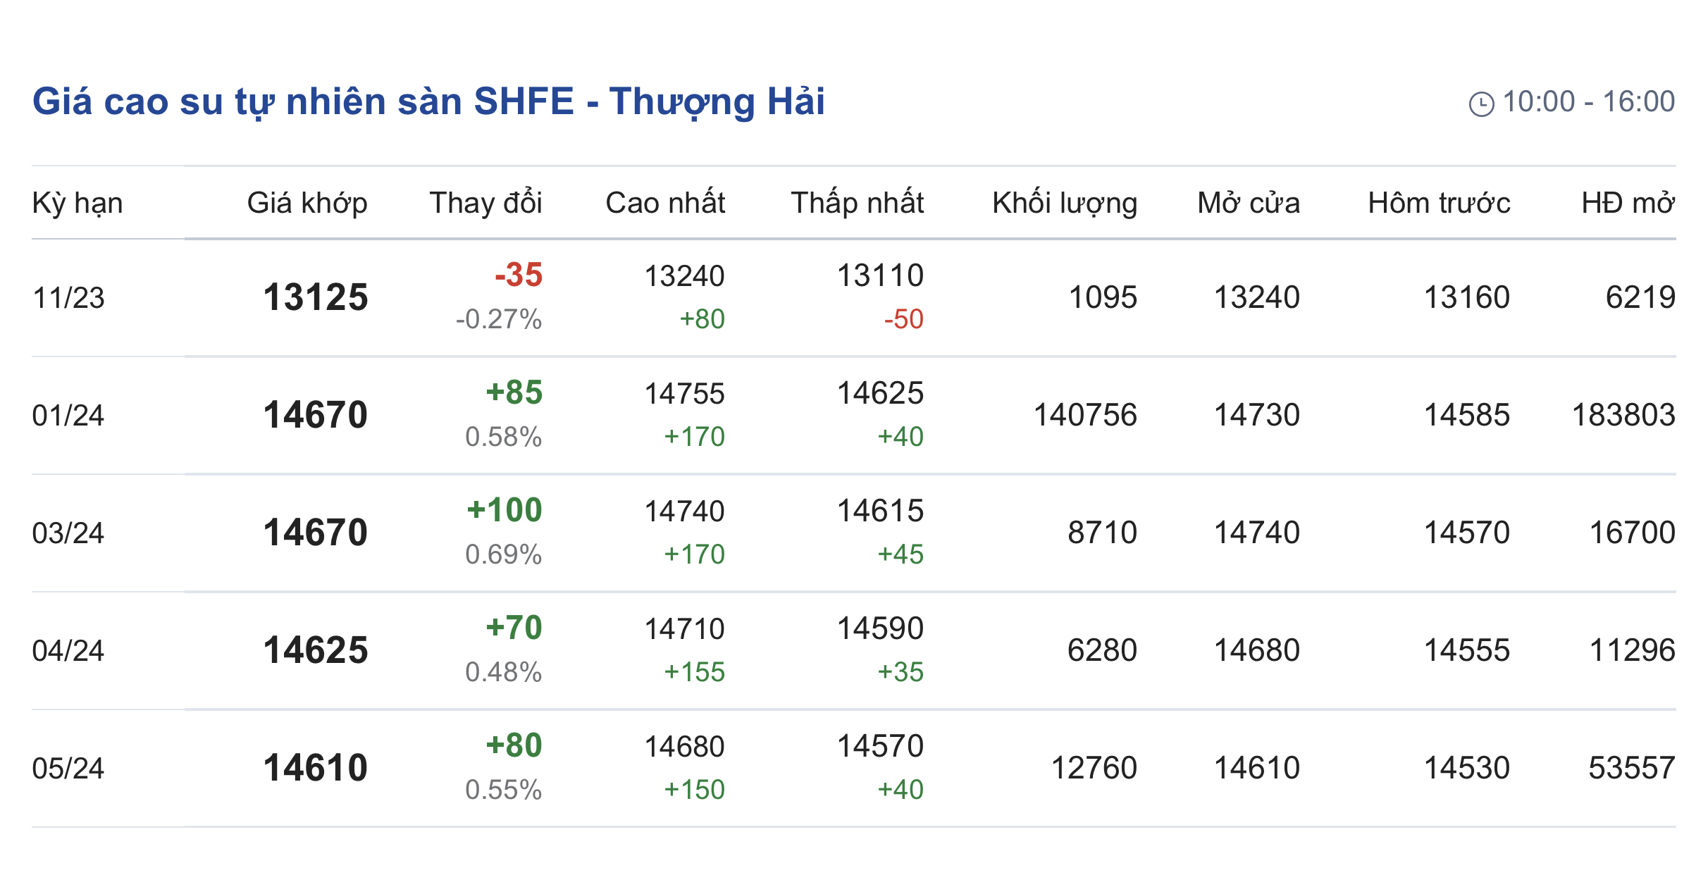Select the 04/24 matched price 14625
The width and height of the screenshot is (1708, 875).
coord(316,650)
